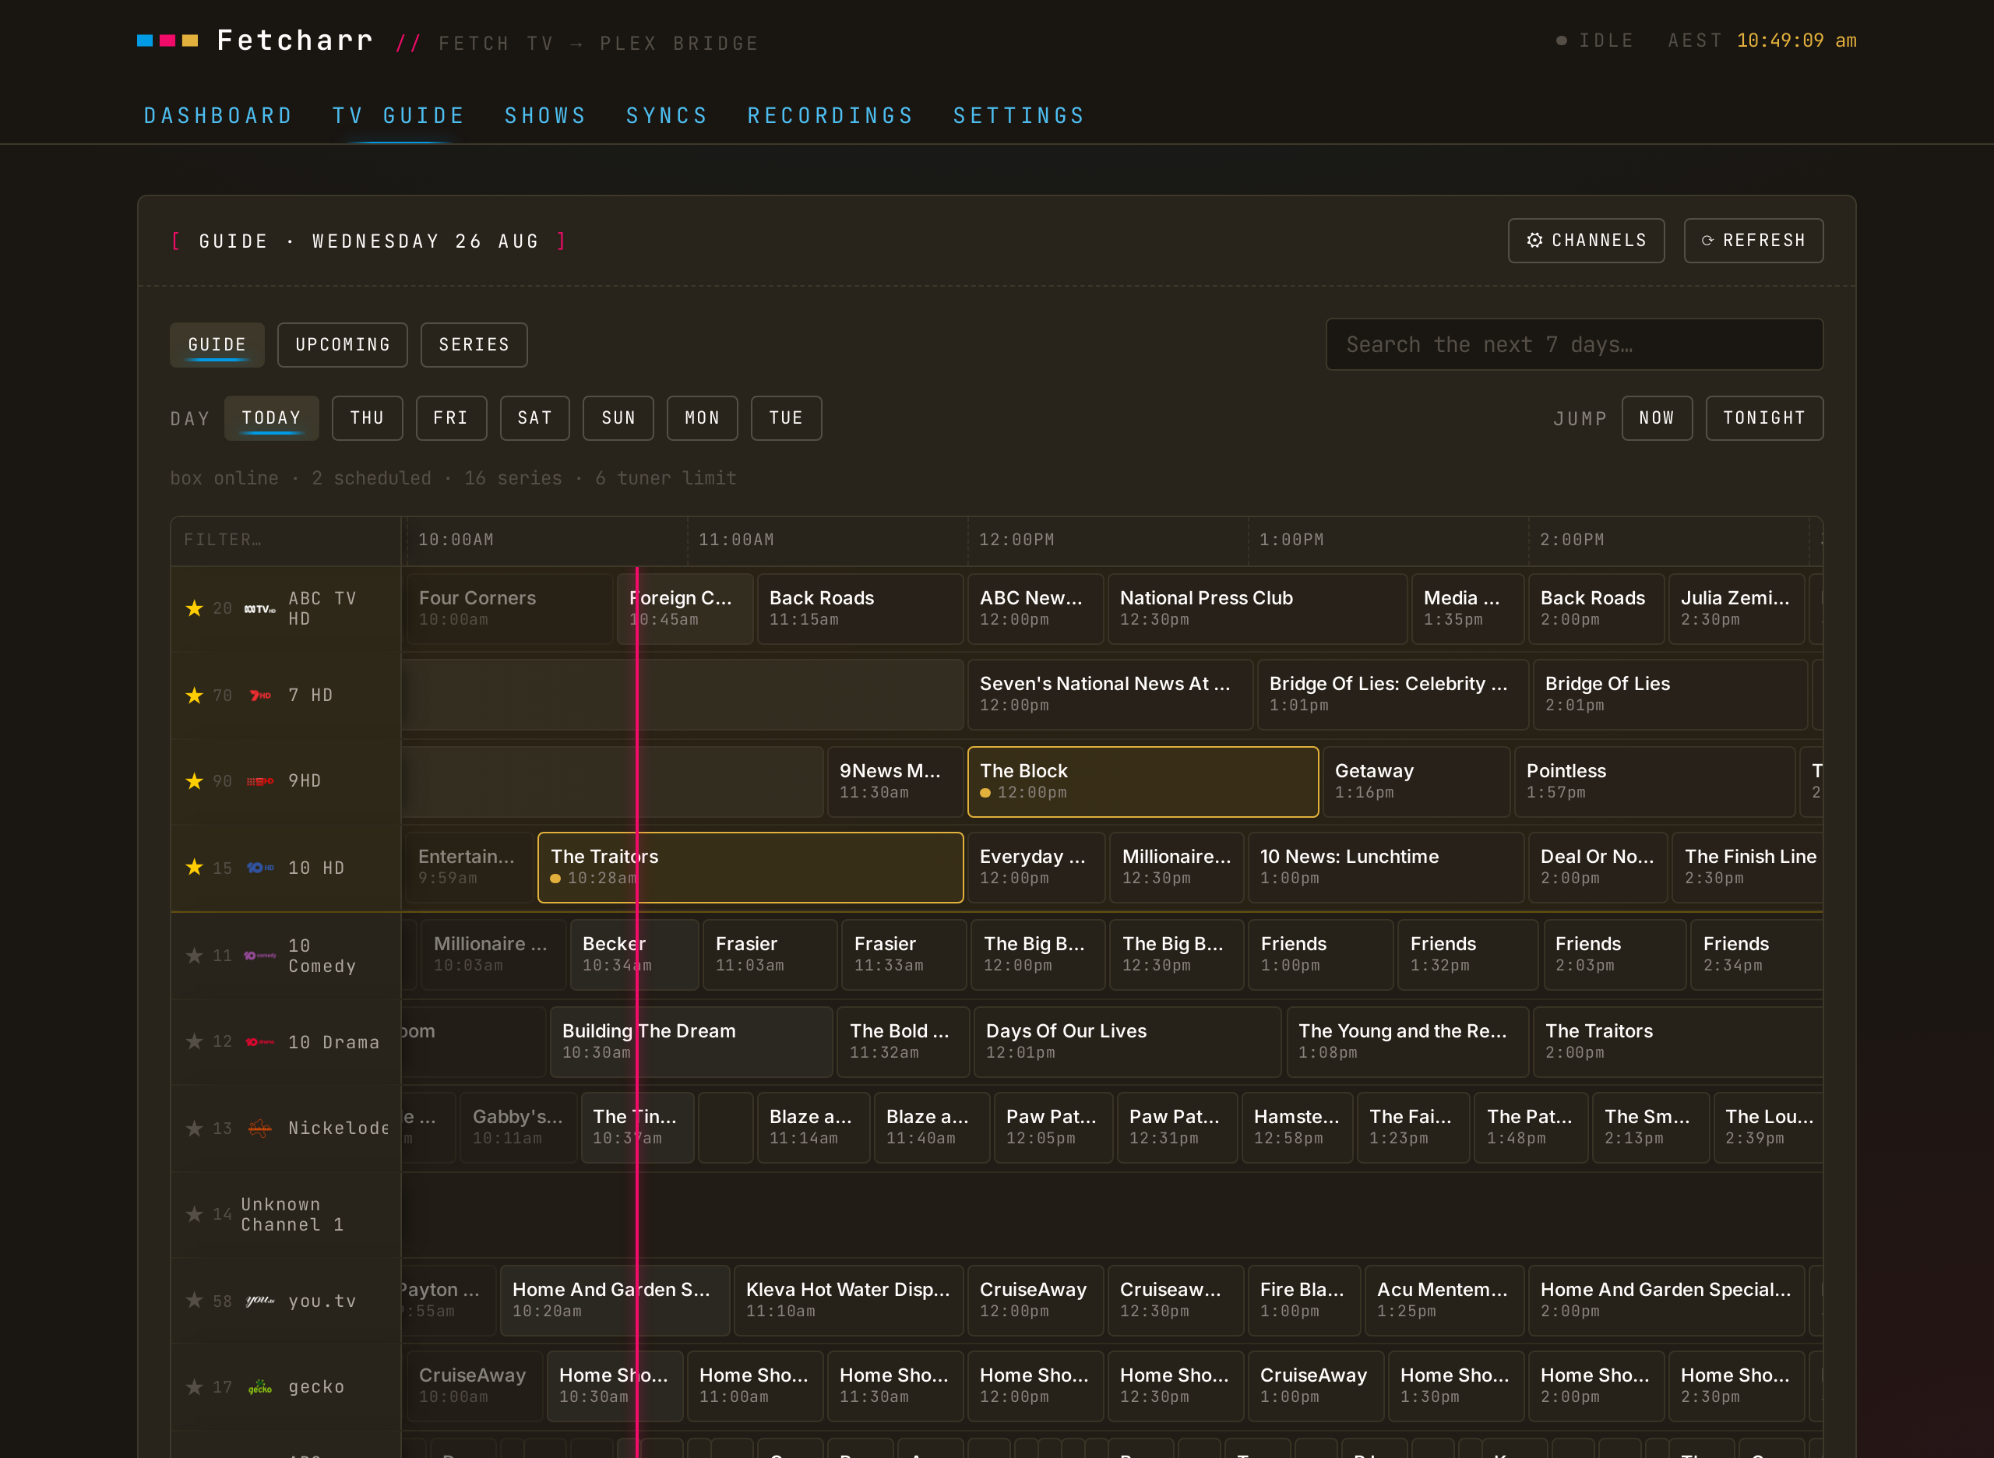Open the Settings page

coord(1020,115)
